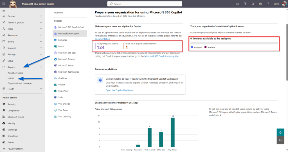288x152 pixels.
Task: Click the Forms report icon
Action: tap(55, 46)
